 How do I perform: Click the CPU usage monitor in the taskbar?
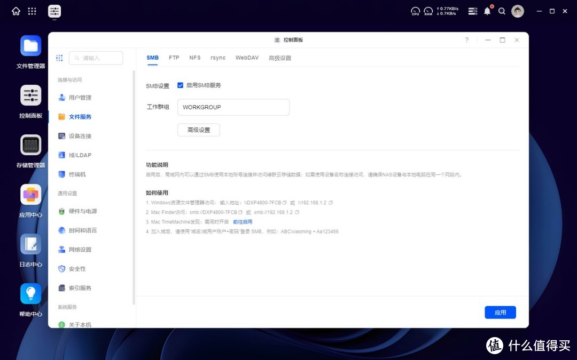coord(415,11)
